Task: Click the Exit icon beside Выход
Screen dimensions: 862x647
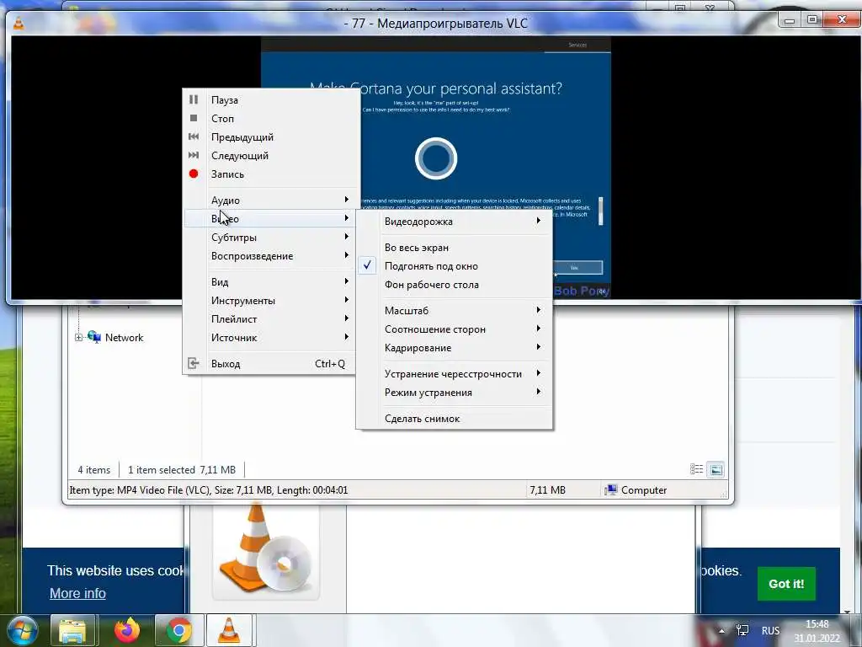Action: point(194,363)
